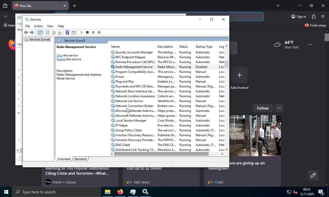Open the New York weather widget
The width and height of the screenshot is (329, 197).
[x=286, y=45]
